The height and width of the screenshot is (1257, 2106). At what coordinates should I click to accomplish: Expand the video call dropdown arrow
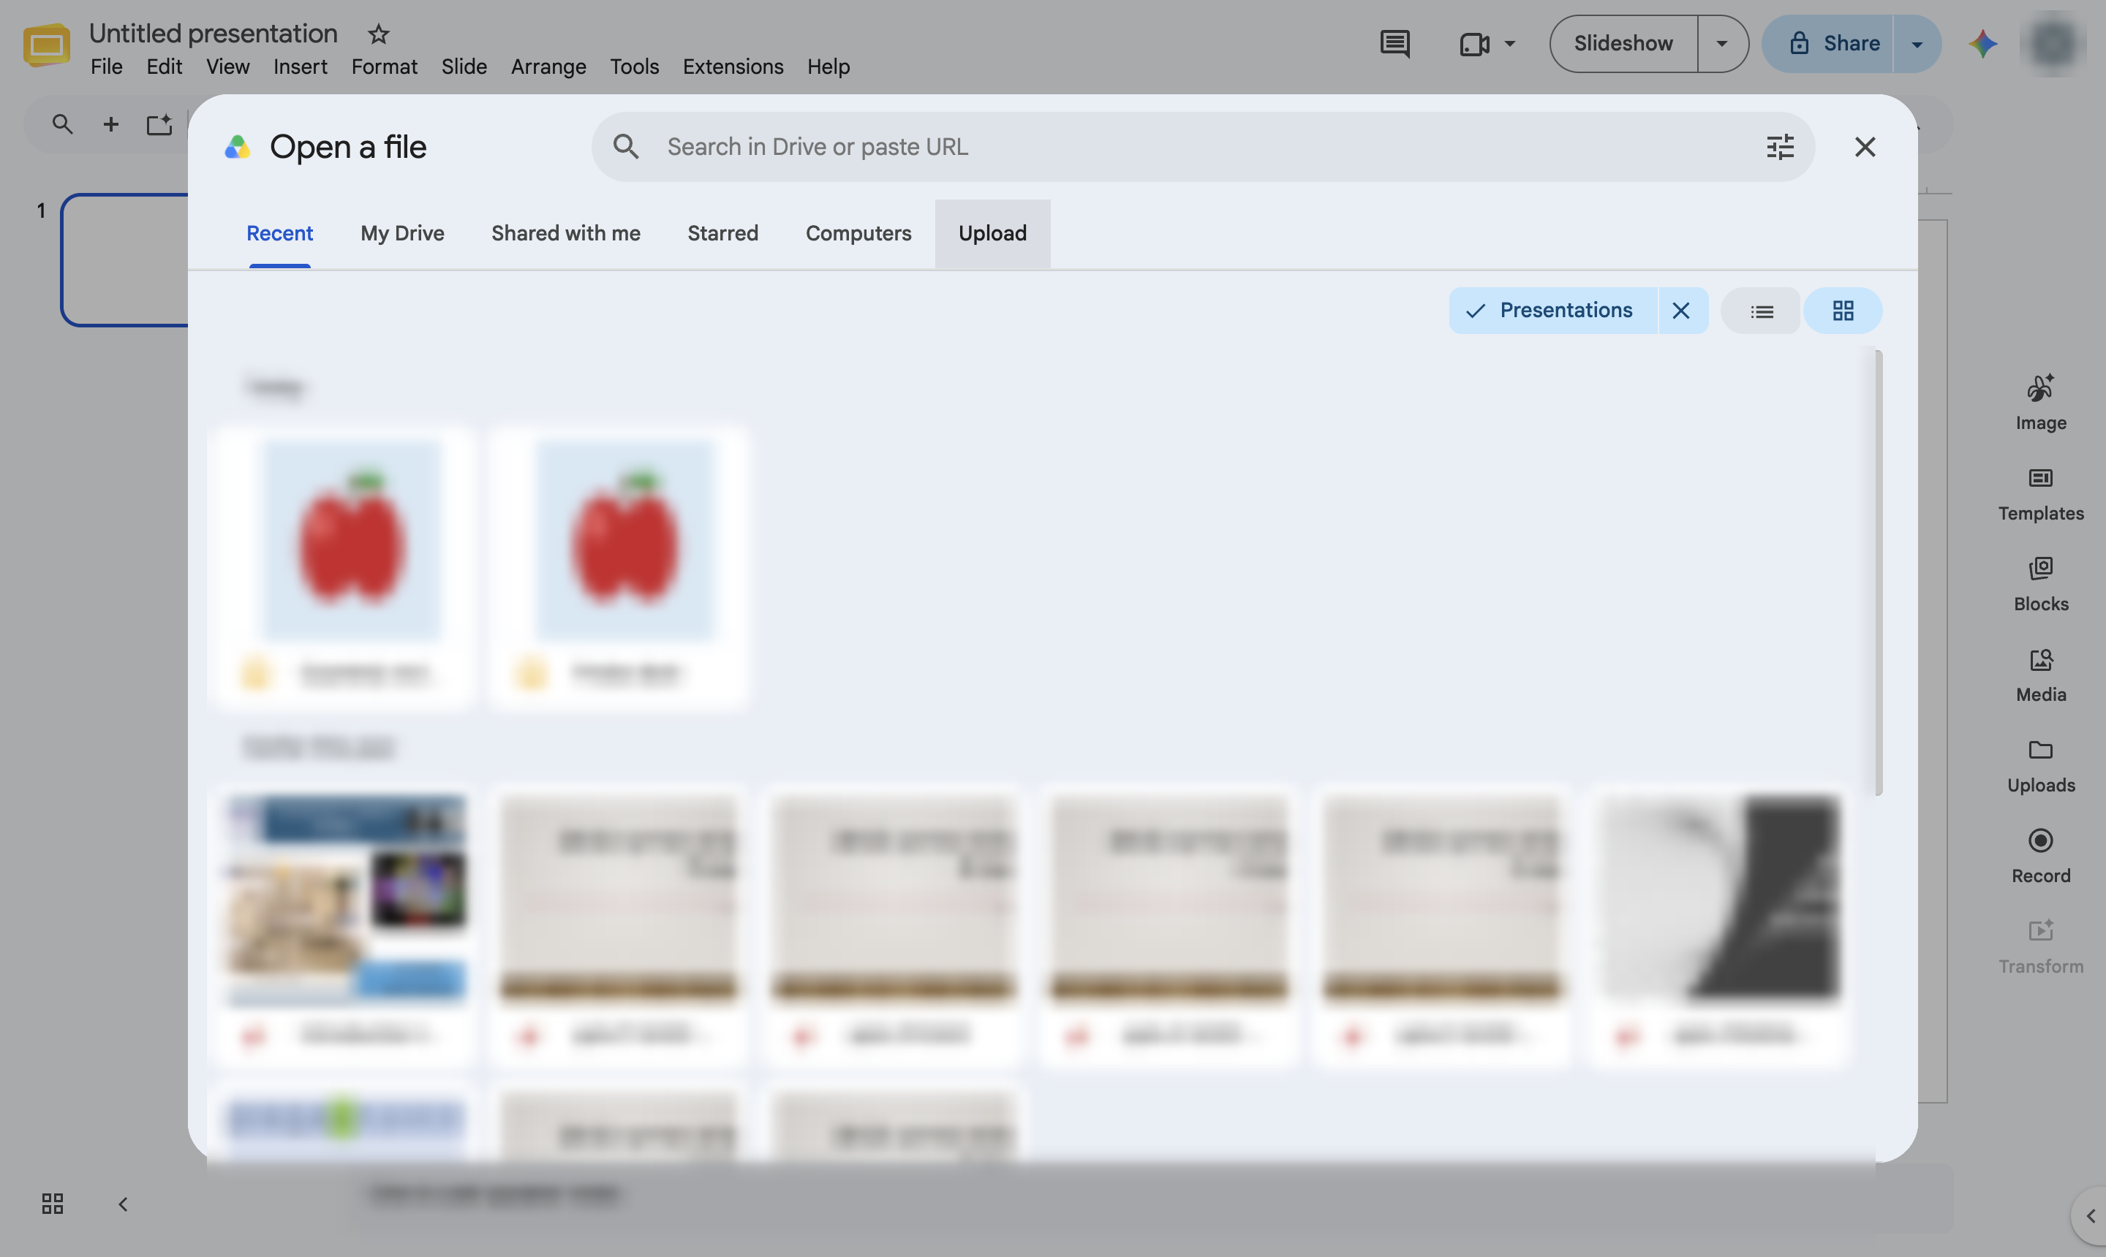tap(1509, 43)
